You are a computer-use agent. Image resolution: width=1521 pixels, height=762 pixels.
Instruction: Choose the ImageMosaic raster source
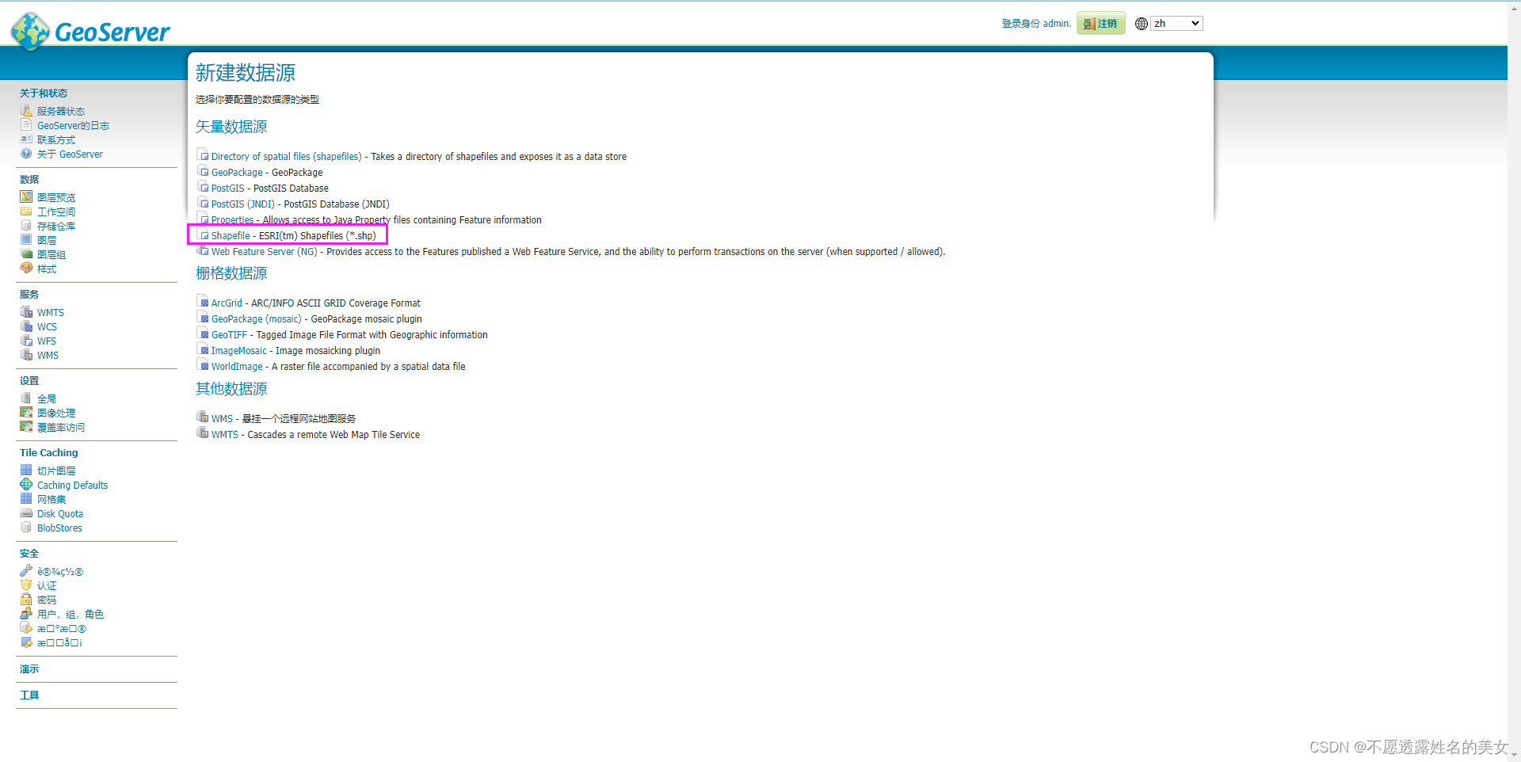coord(238,351)
